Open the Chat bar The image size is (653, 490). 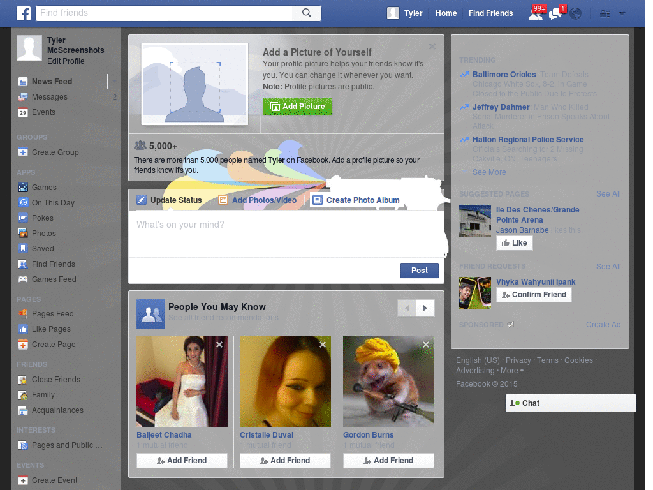point(571,403)
